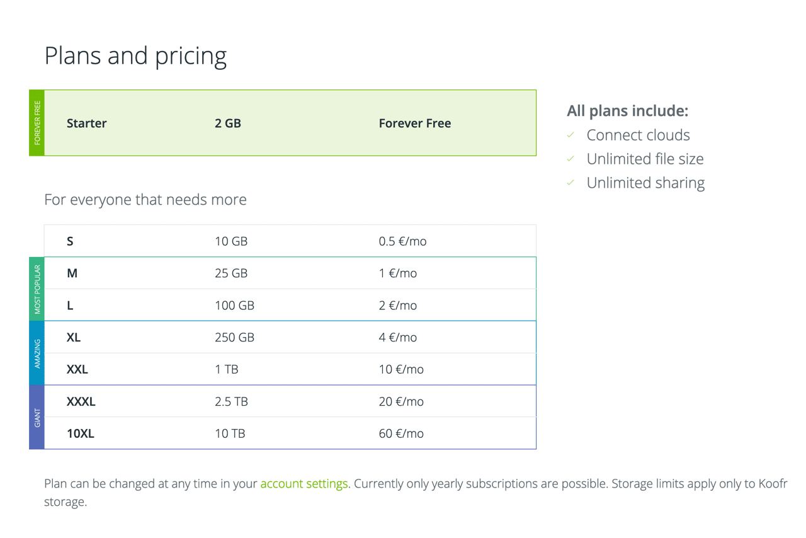Image resolution: width=806 pixels, height=538 pixels.
Task: Click the account settings link
Action: pyautogui.click(x=304, y=484)
